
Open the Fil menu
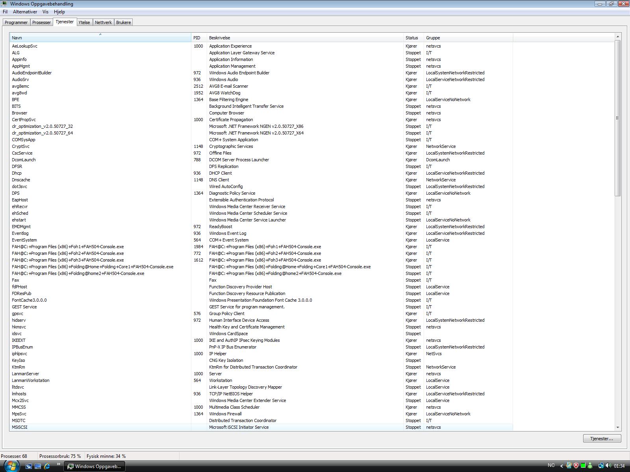[5, 12]
